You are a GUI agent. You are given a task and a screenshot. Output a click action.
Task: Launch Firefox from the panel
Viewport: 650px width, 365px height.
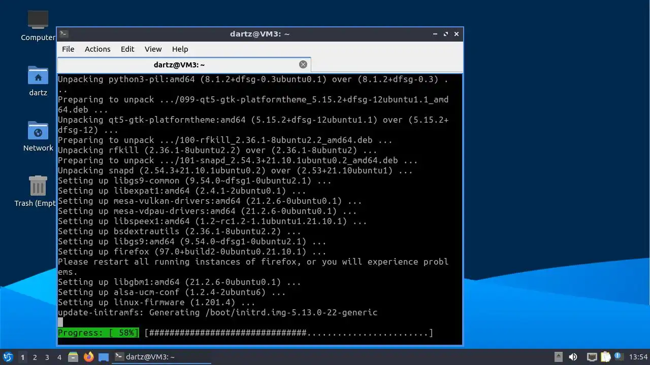tap(88, 357)
